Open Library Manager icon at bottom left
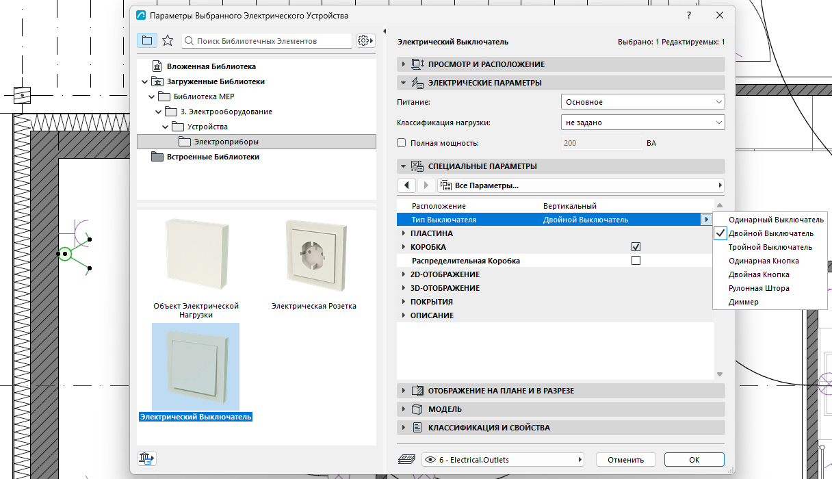The image size is (832, 479). click(148, 458)
